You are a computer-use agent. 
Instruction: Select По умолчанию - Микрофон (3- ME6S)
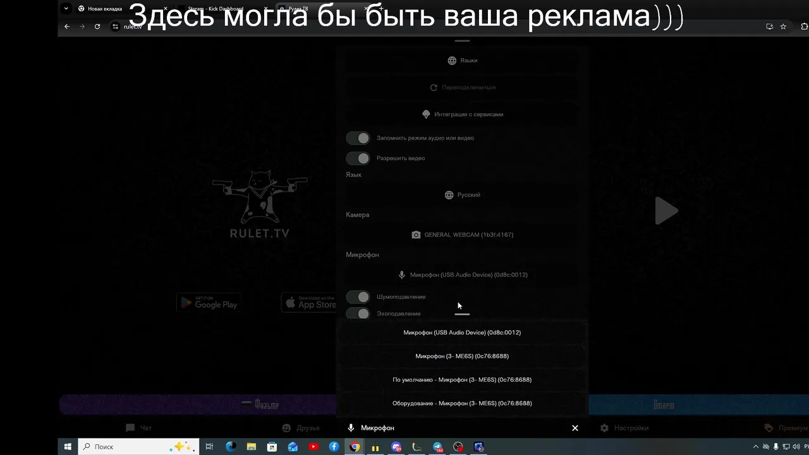(462, 380)
